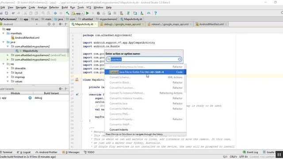Switch to release google_maps_api.xml tab

[170, 24]
